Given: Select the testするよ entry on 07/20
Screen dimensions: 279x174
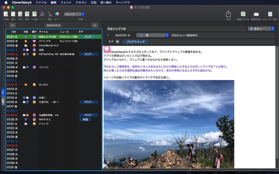Looking at the screenshot, I should (x=54, y=119).
